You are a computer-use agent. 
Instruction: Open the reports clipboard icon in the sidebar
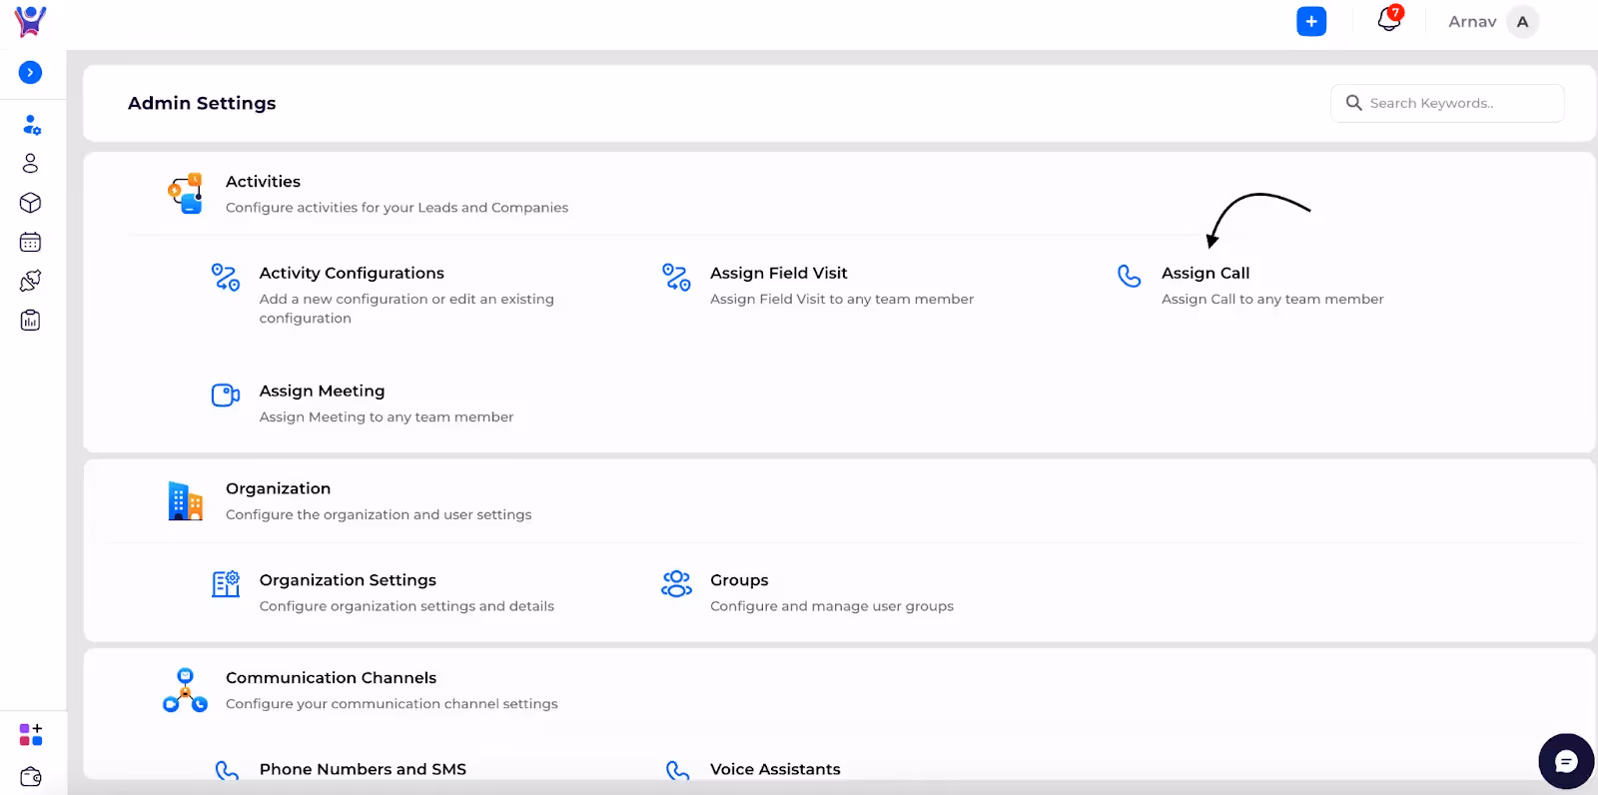click(30, 320)
